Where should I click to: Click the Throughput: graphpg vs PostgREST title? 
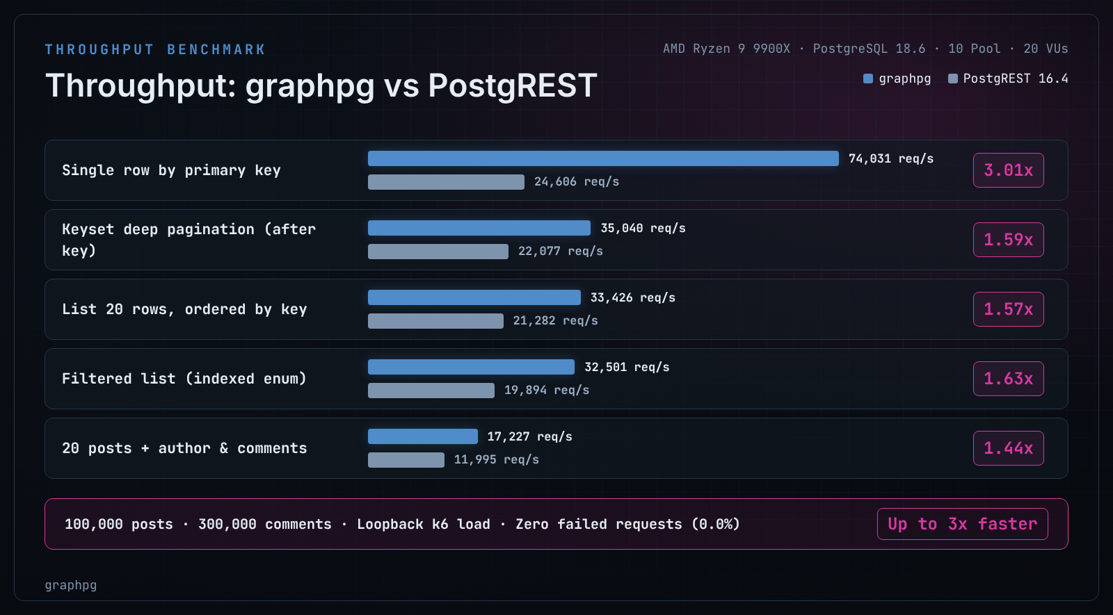pos(321,86)
